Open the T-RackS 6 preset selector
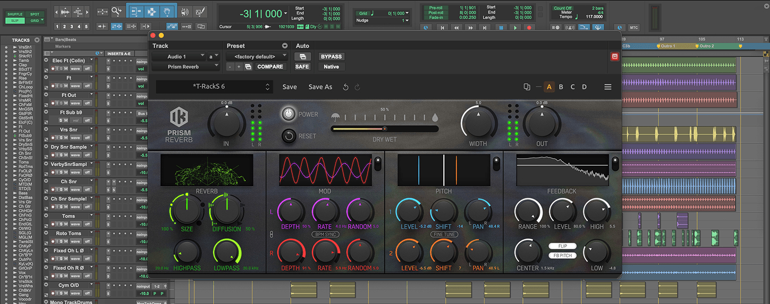770x304 pixels. [x=214, y=87]
